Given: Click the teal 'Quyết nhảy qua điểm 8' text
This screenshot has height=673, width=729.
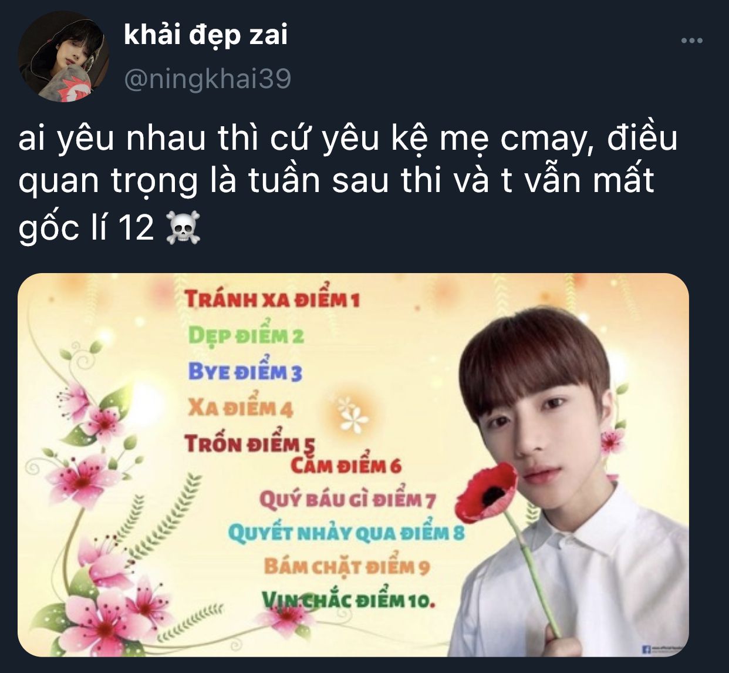Looking at the screenshot, I should click(x=346, y=533).
